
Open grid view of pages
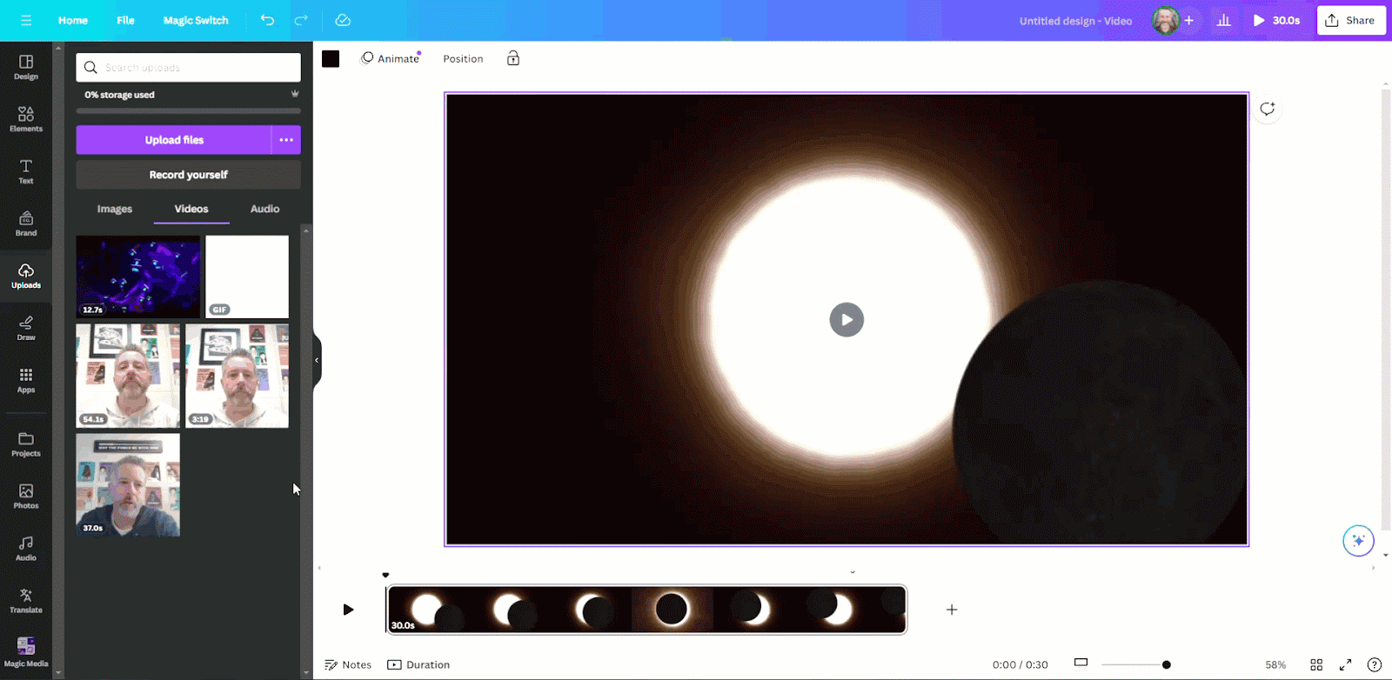pyautogui.click(x=1316, y=664)
